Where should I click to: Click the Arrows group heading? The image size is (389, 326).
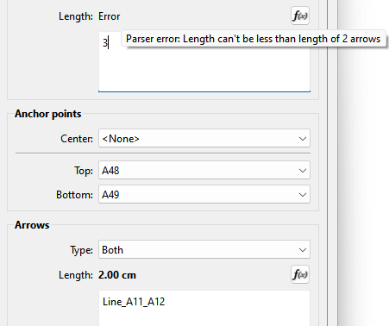32,225
